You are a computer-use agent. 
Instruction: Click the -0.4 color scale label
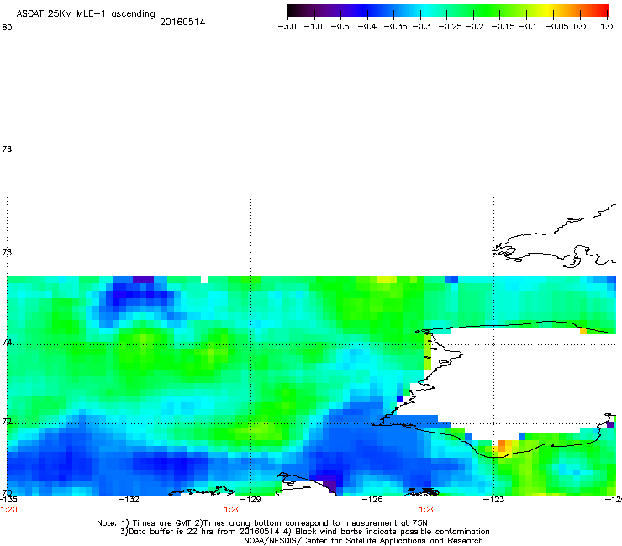tap(367, 27)
